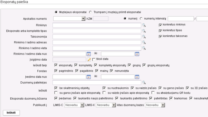Toggle konkretus rinkinys checkbox
Screen dimensions: 208x117
(x=160, y=25)
